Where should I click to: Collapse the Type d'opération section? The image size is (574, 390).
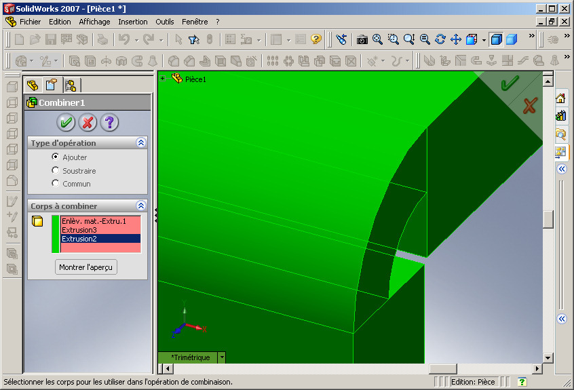(x=141, y=142)
